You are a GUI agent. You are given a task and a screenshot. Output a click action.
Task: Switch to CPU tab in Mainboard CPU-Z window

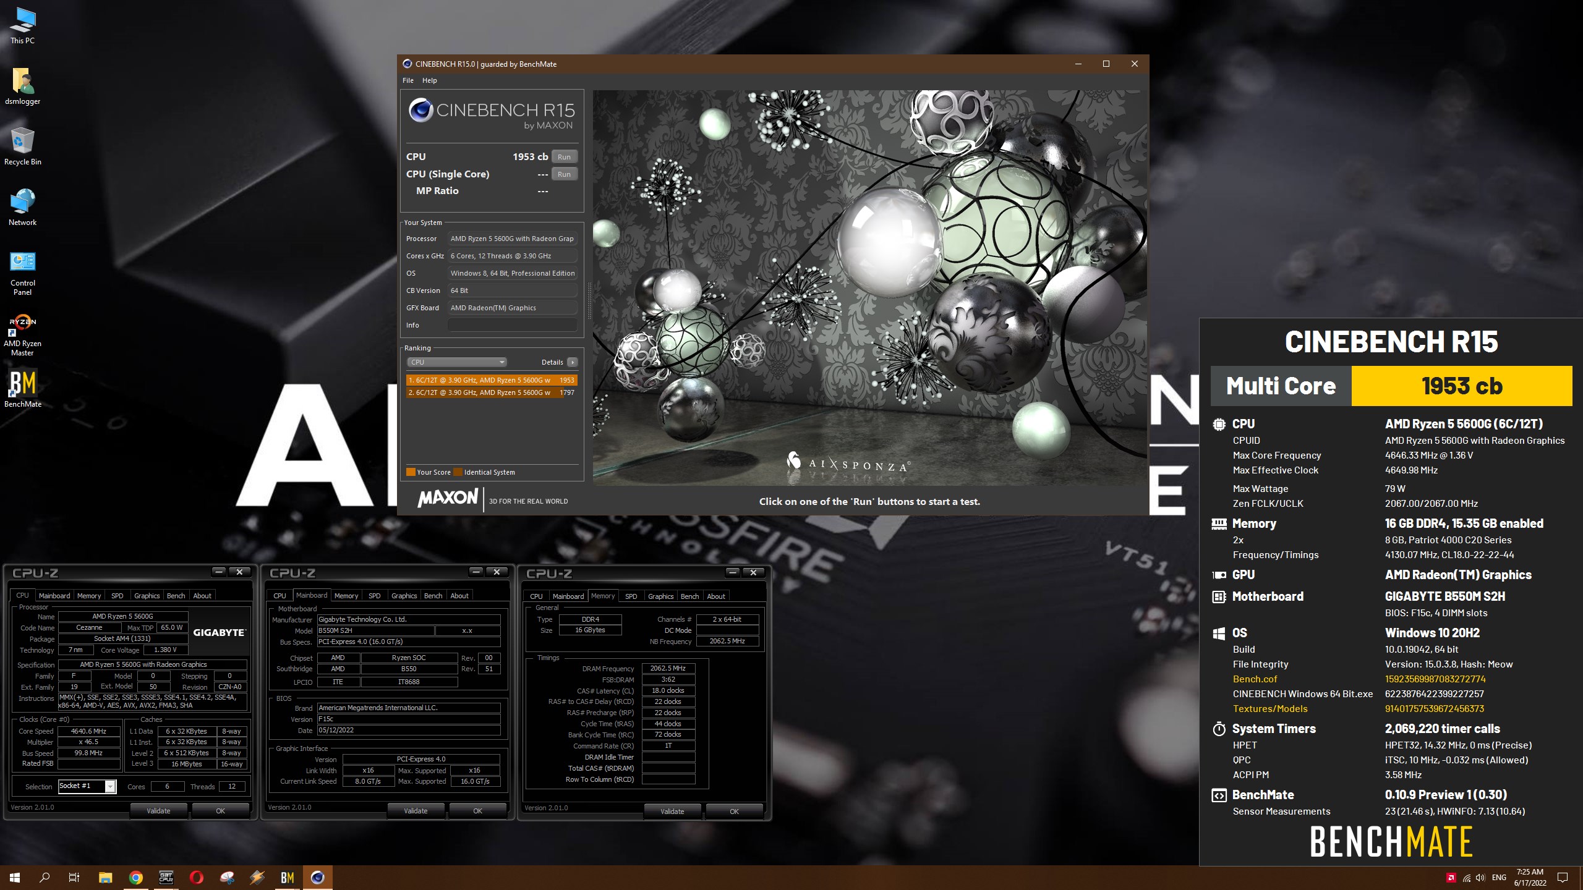[279, 596]
